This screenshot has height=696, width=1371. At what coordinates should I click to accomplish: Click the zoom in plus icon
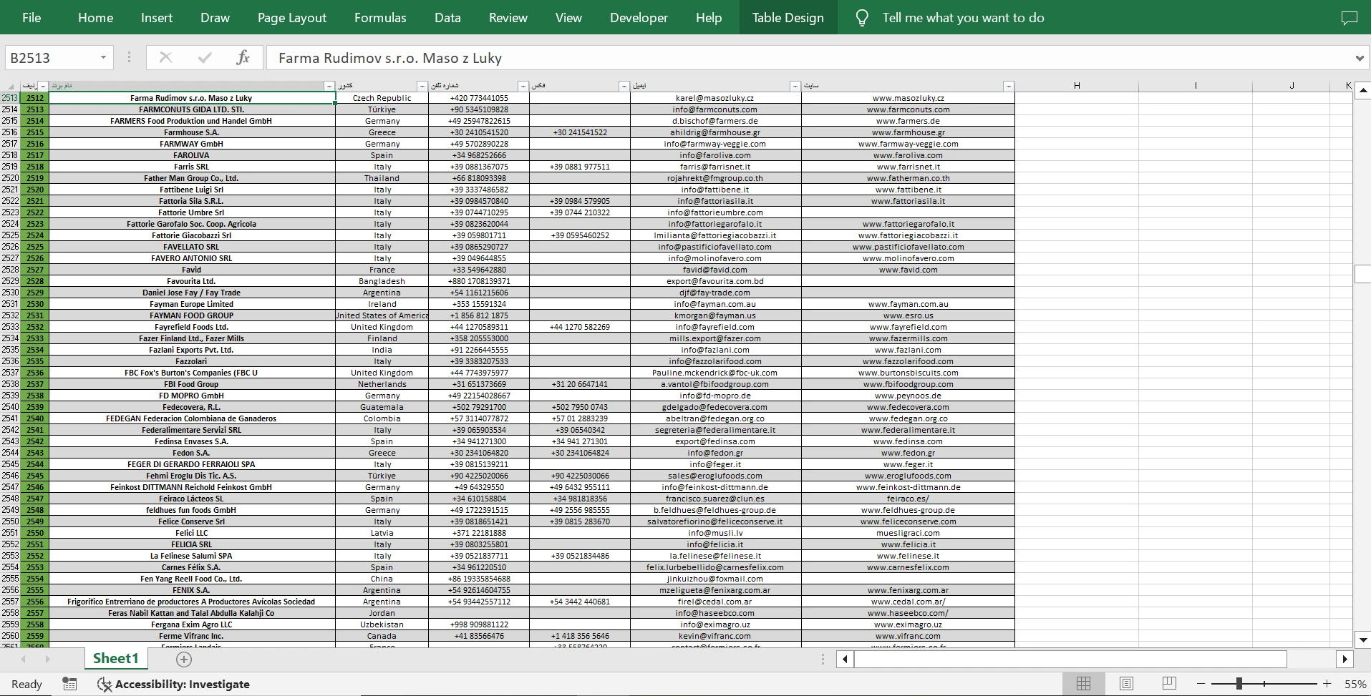pyautogui.click(x=1327, y=684)
